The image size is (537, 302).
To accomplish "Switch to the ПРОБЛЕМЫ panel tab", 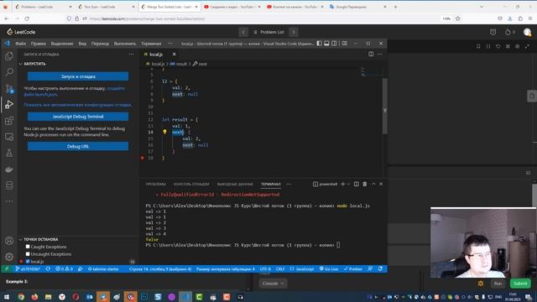I will tap(155, 185).
